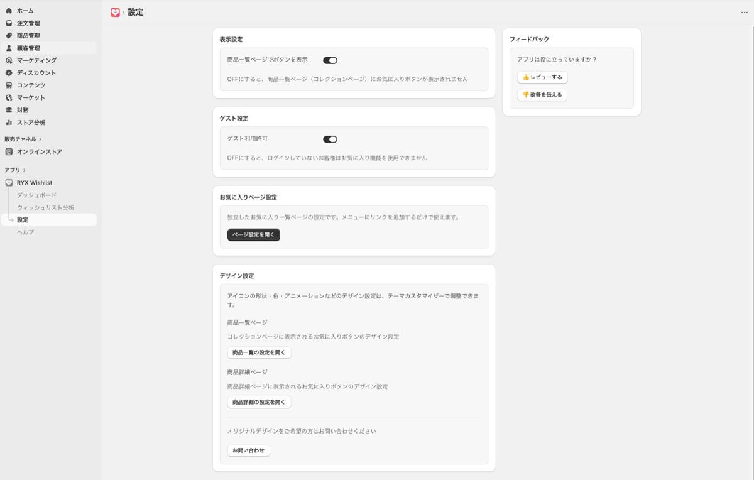The height and width of the screenshot is (480, 754).
Task: Click the ディスカウント discount icon
Action: click(x=10, y=73)
